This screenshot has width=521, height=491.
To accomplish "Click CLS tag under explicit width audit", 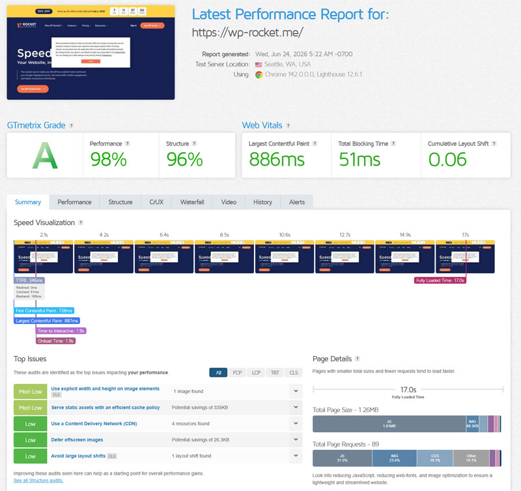I will click(x=56, y=394).
